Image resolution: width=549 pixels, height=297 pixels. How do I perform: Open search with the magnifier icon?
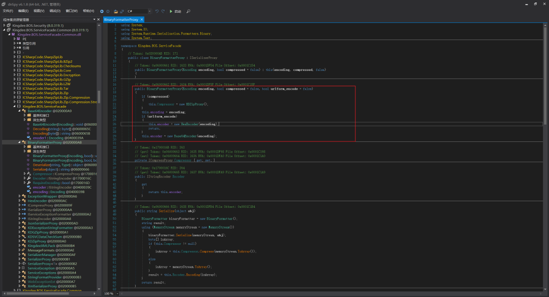(x=189, y=12)
